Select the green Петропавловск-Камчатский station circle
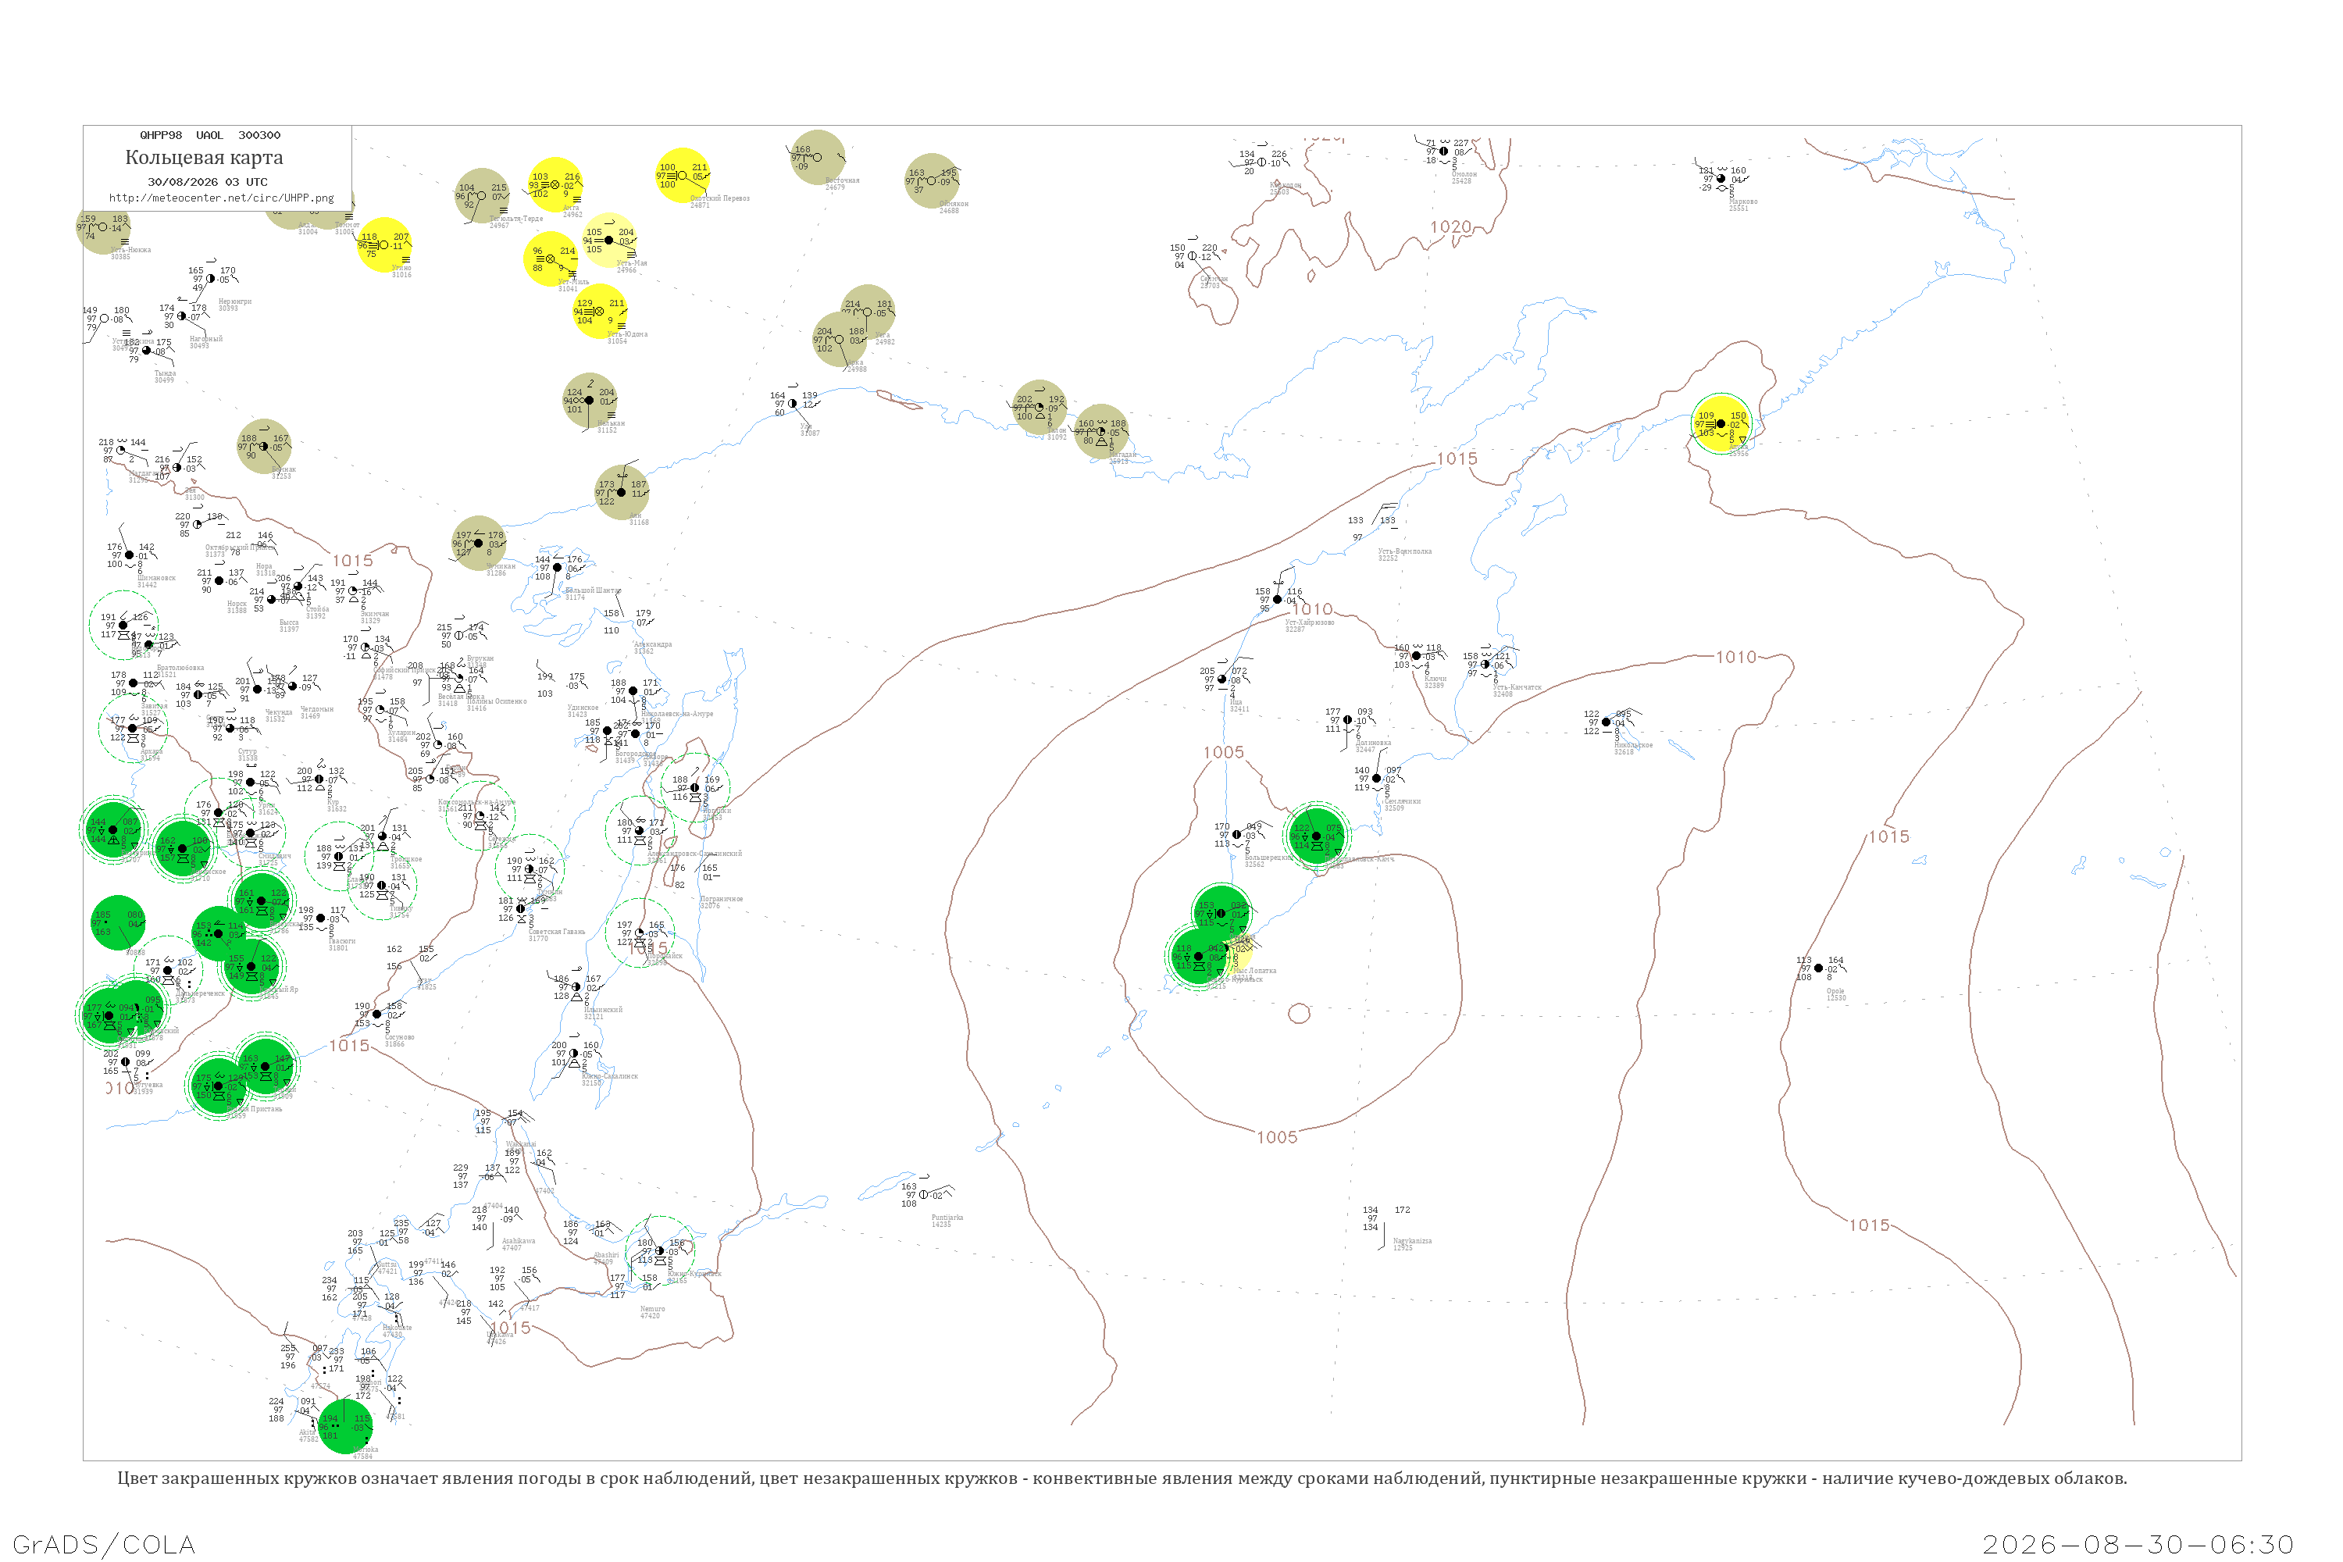The image size is (2343, 1562). (x=1317, y=836)
